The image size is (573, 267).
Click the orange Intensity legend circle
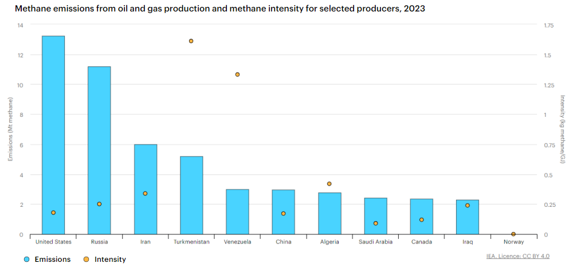coord(87,259)
